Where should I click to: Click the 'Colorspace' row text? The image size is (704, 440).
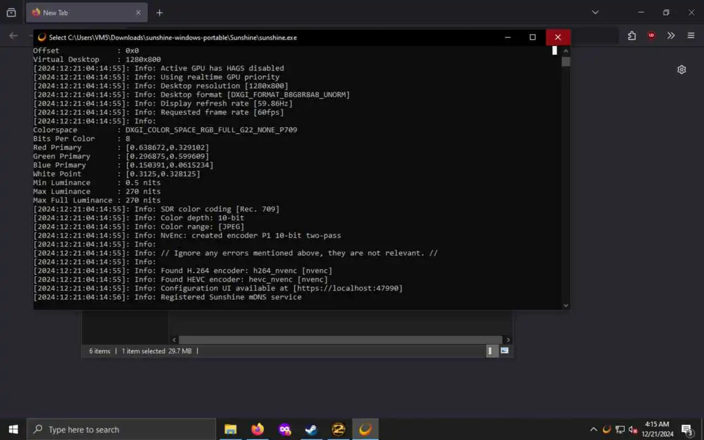click(165, 130)
